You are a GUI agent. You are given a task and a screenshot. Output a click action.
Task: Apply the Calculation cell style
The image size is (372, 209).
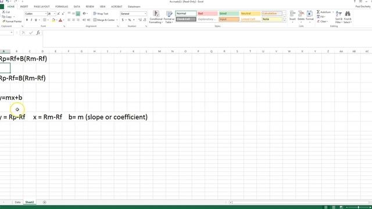click(272, 13)
